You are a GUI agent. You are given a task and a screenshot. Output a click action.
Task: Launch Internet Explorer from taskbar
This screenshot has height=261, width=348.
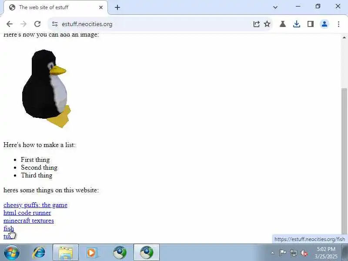pos(39,253)
